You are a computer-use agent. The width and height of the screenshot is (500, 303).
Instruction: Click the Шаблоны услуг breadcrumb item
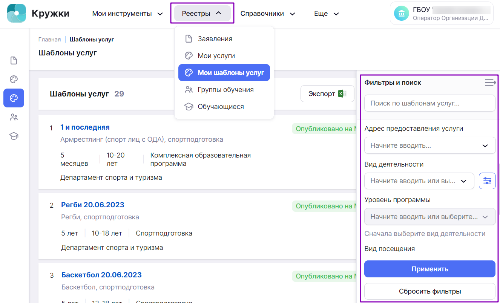pyautogui.click(x=92, y=40)
